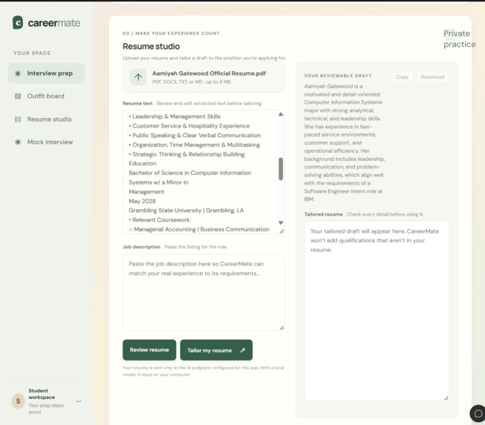This screenshot has height=425, width=485.
Task: Click the Resume studio heading
Action: point(152,46)
